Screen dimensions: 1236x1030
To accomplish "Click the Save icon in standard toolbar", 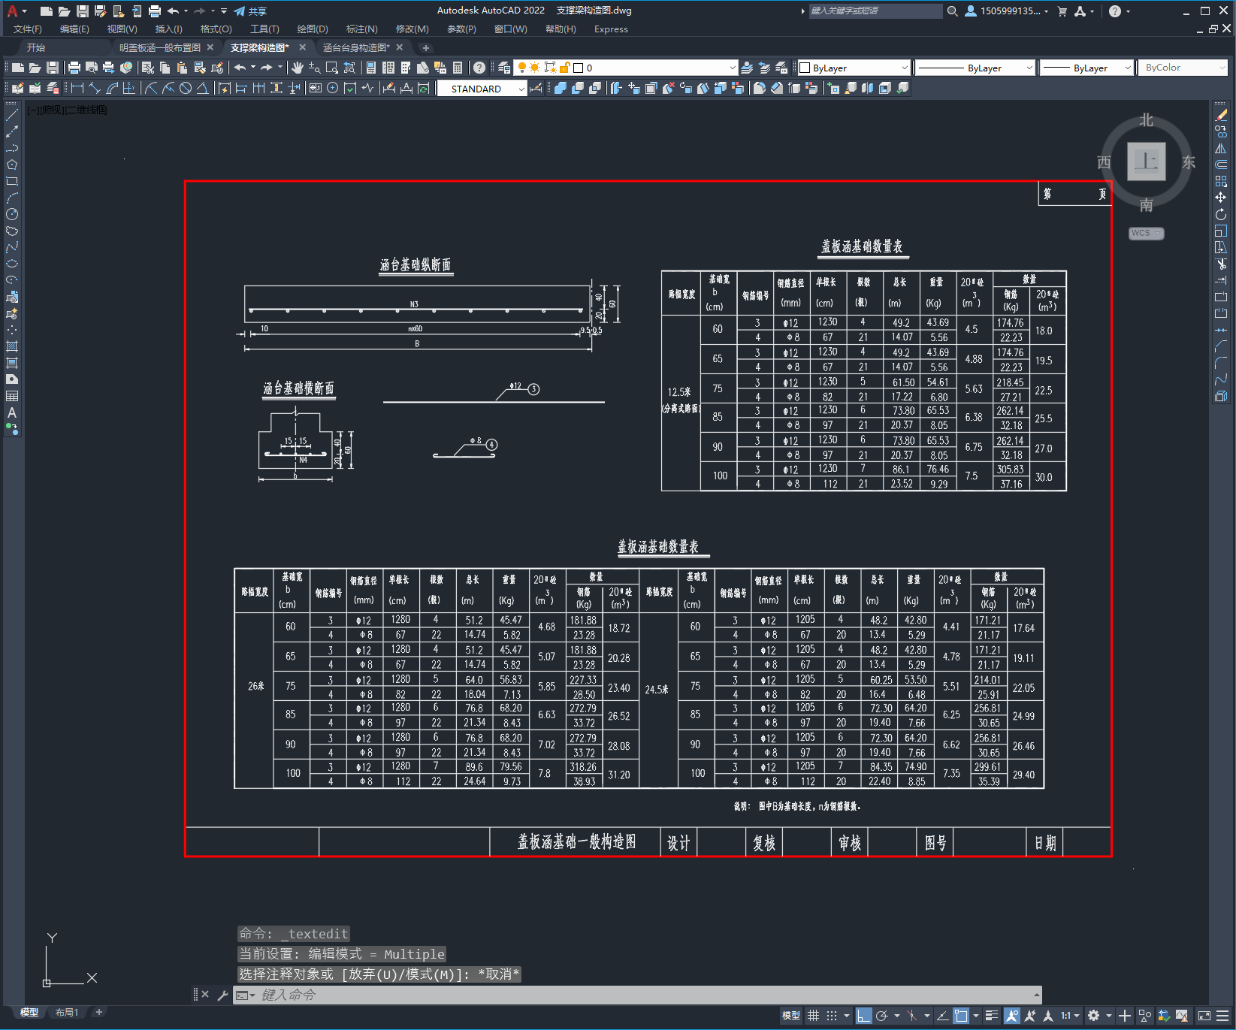I will tap(53, 68).
